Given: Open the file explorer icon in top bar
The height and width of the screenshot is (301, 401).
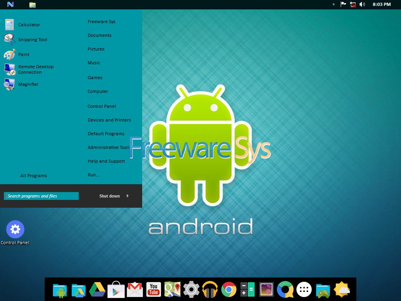Looking at the screenshot, I should click(x=33, y=5).
